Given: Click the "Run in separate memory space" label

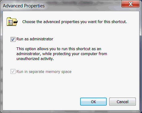Looking at the screenshot, I should 44,72.
